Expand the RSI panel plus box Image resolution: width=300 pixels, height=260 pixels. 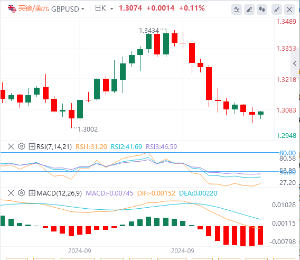pyautogui.click(x=32, y=147)
